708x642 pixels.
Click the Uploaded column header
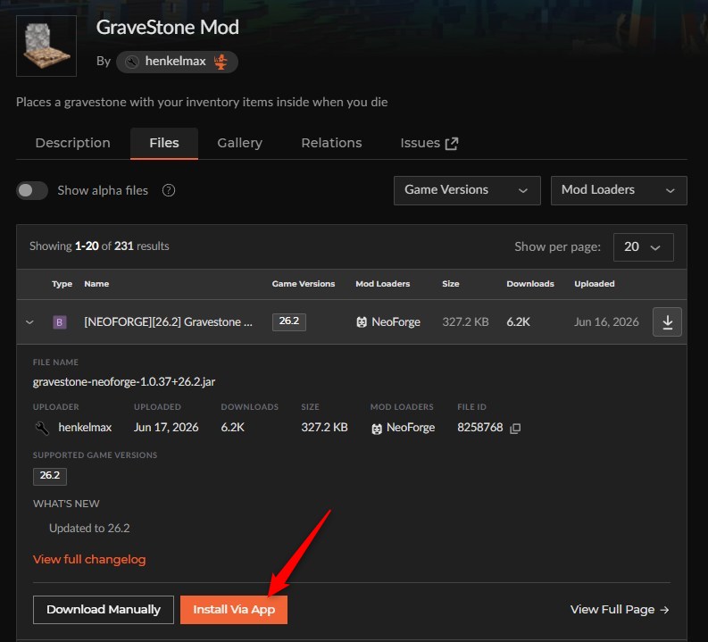pyautogui.click(x=595, y=284)
